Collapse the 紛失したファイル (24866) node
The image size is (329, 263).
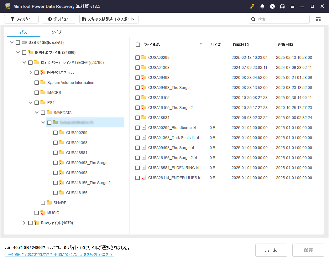pyautogui.click(x=18, y=52)
